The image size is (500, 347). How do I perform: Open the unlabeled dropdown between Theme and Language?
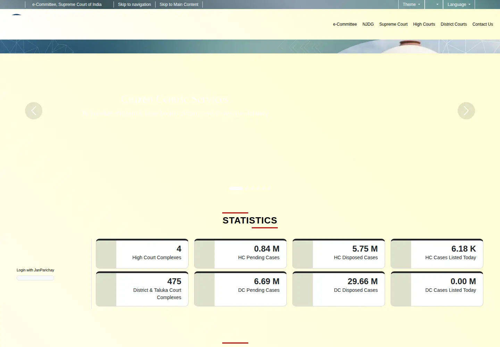point(434,5)
